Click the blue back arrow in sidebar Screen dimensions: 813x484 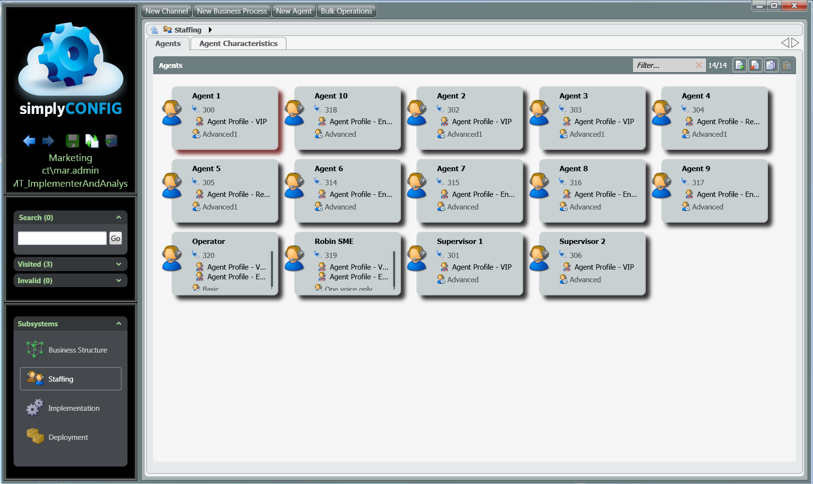[29, 141]
